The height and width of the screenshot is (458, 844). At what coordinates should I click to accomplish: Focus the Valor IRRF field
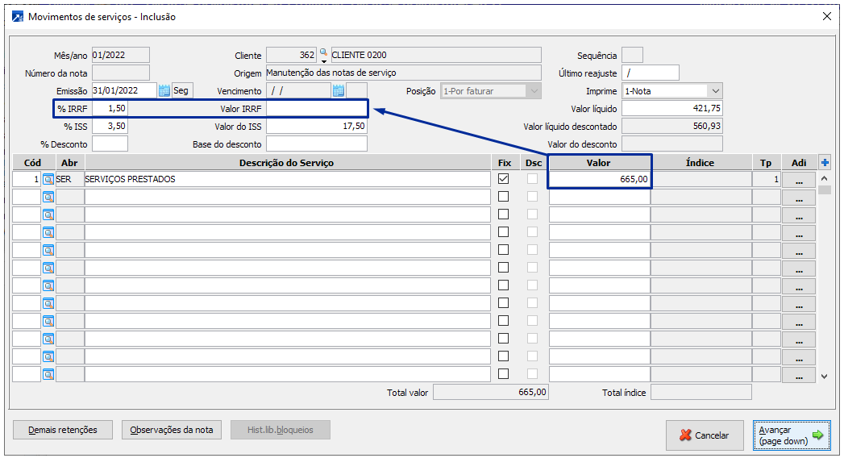317,109
